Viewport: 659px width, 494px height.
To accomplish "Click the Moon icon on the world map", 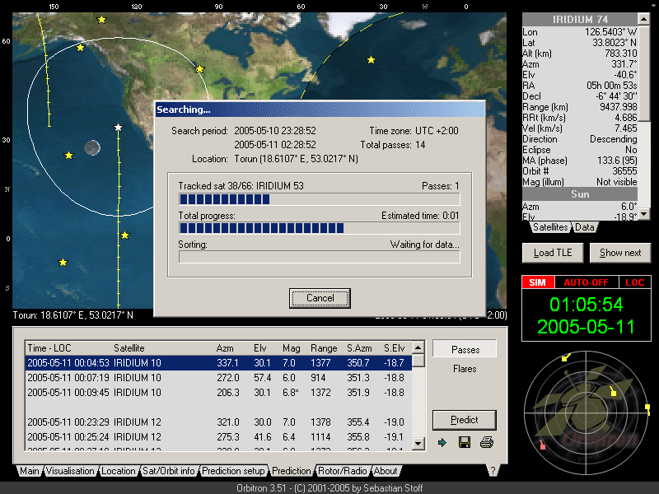I will (x=92, y=147).
